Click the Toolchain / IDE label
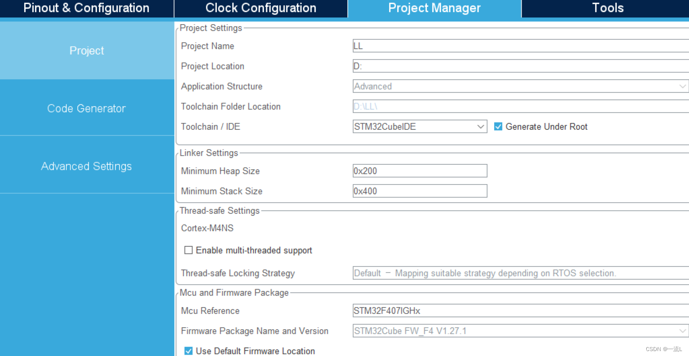Image resolution: width=689 pixels, height=356 pixels. [x=211, y=127]
